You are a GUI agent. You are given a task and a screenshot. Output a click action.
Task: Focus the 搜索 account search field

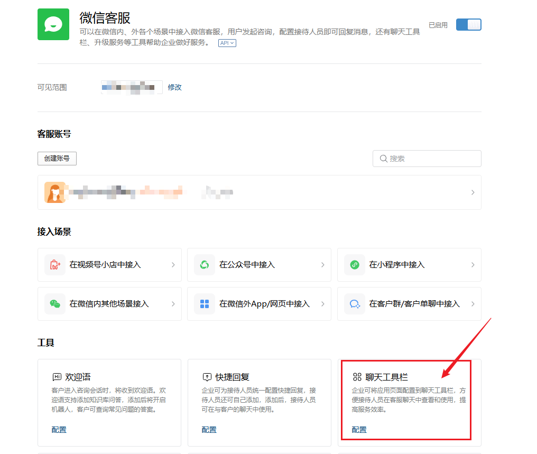(x=427, y=159)
